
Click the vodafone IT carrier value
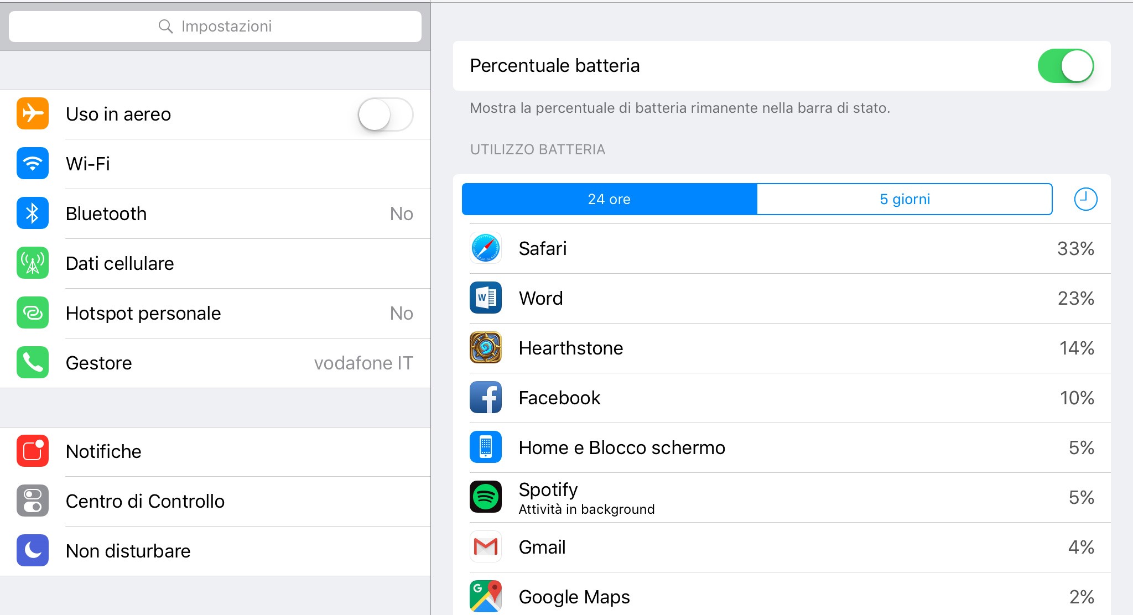(x=363, y=363)
